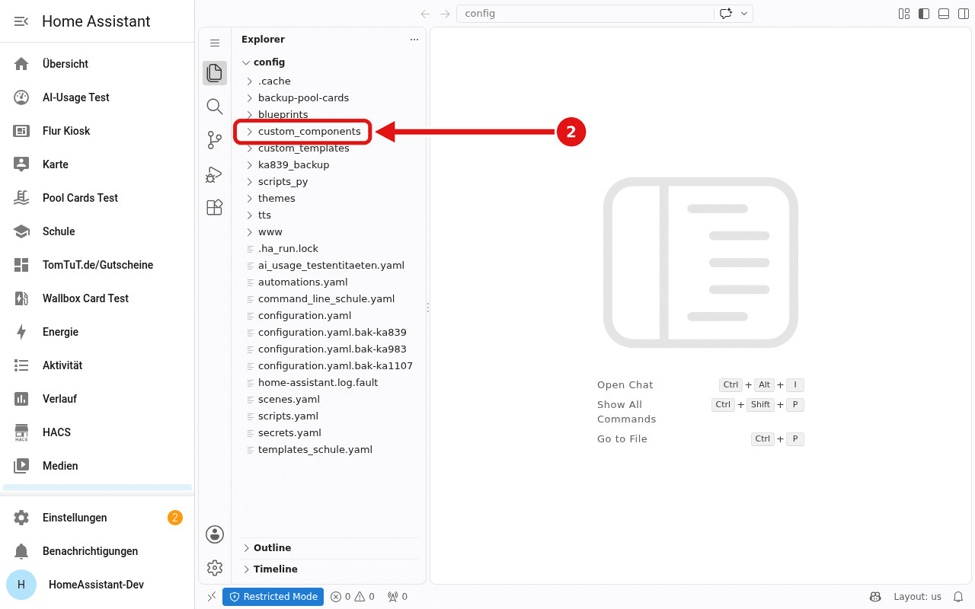
Task: Open Pool Cards Test dashboard
Action: coord(97,198)
